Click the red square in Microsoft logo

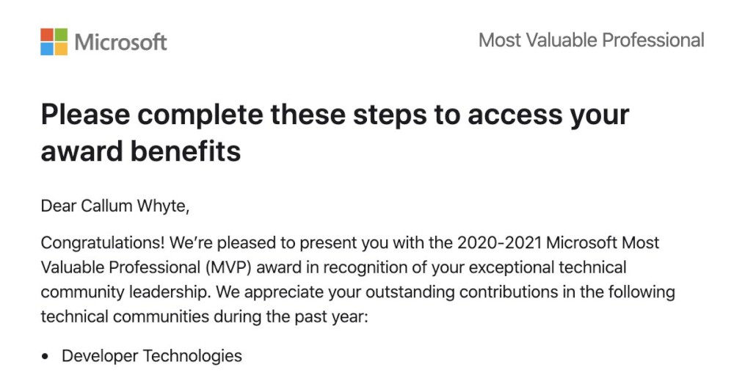pos(47,35)
